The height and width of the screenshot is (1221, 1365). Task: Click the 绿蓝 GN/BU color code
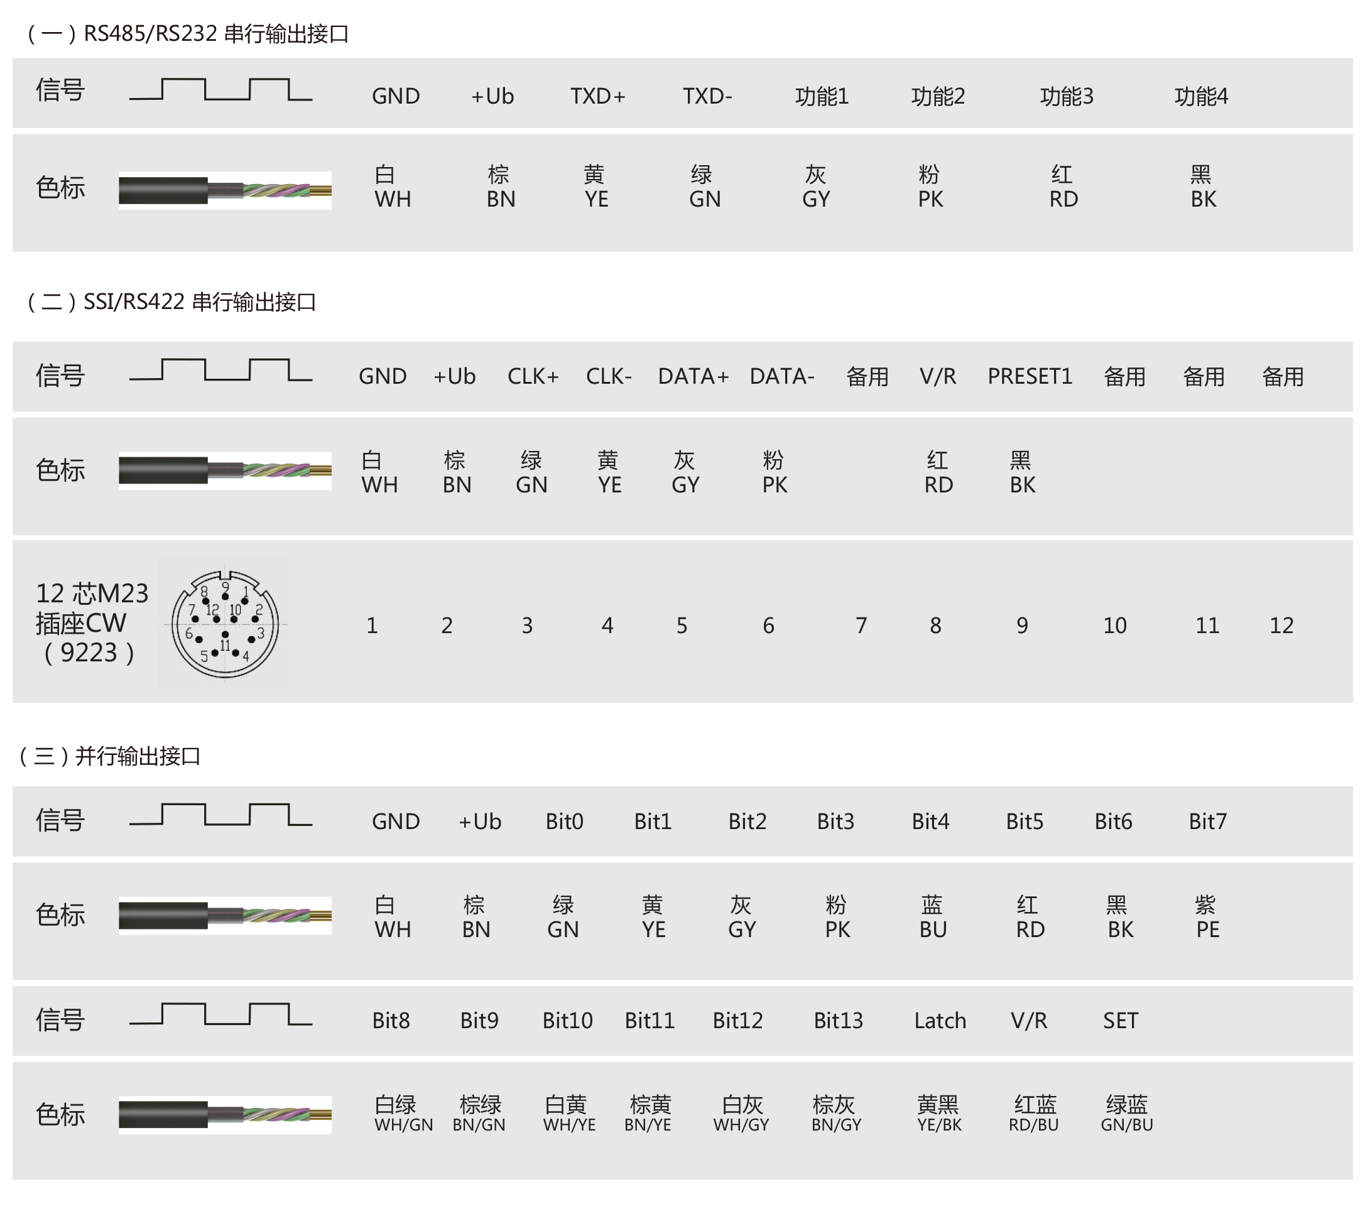pos(1127,1114)
